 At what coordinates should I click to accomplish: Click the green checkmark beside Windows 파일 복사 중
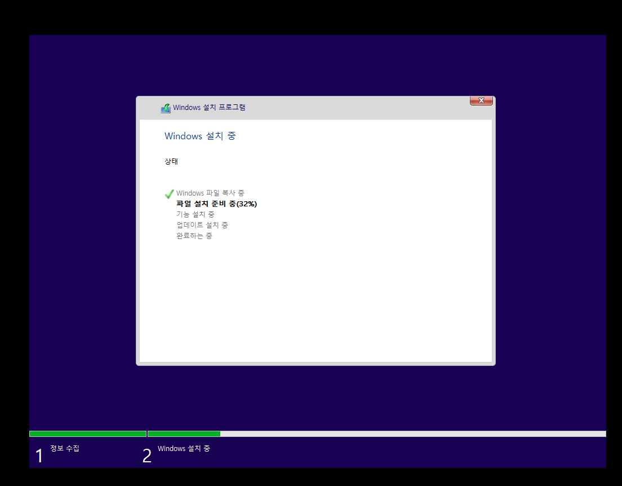pos(170,194)
